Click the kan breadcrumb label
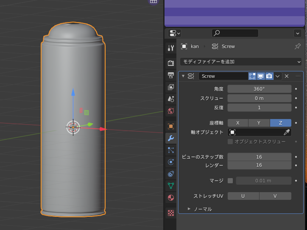The image size is (307, 230). tap(195, 46)
